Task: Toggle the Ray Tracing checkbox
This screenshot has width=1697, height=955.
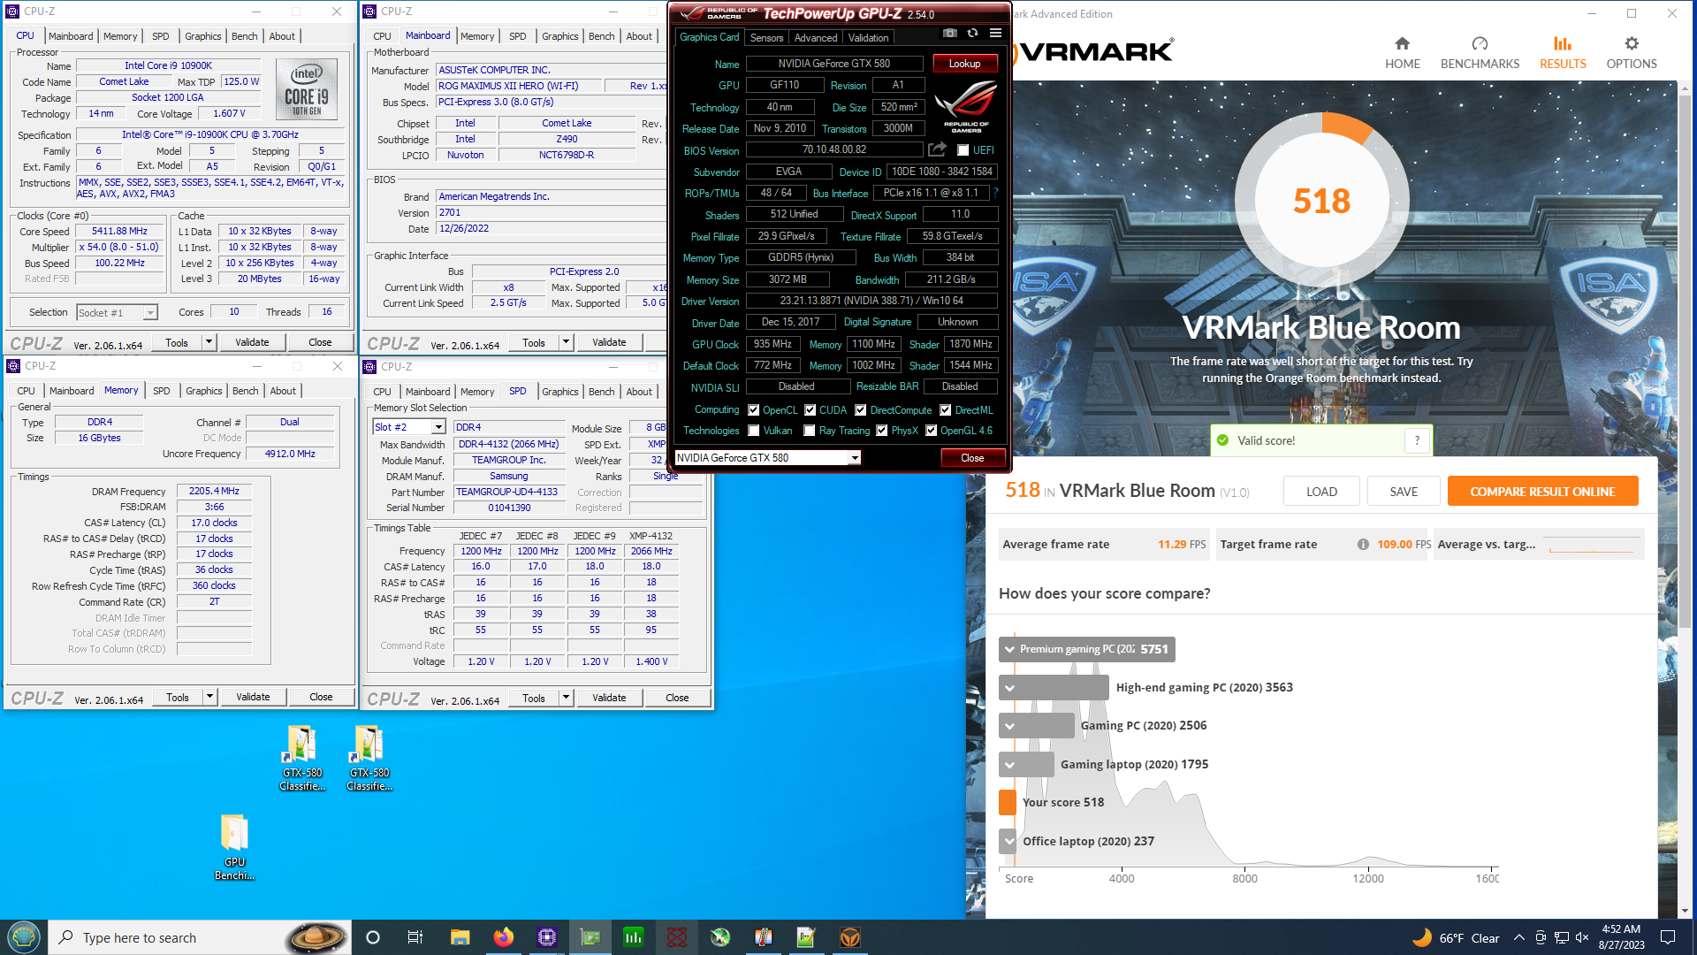Action: pos(809,431)
